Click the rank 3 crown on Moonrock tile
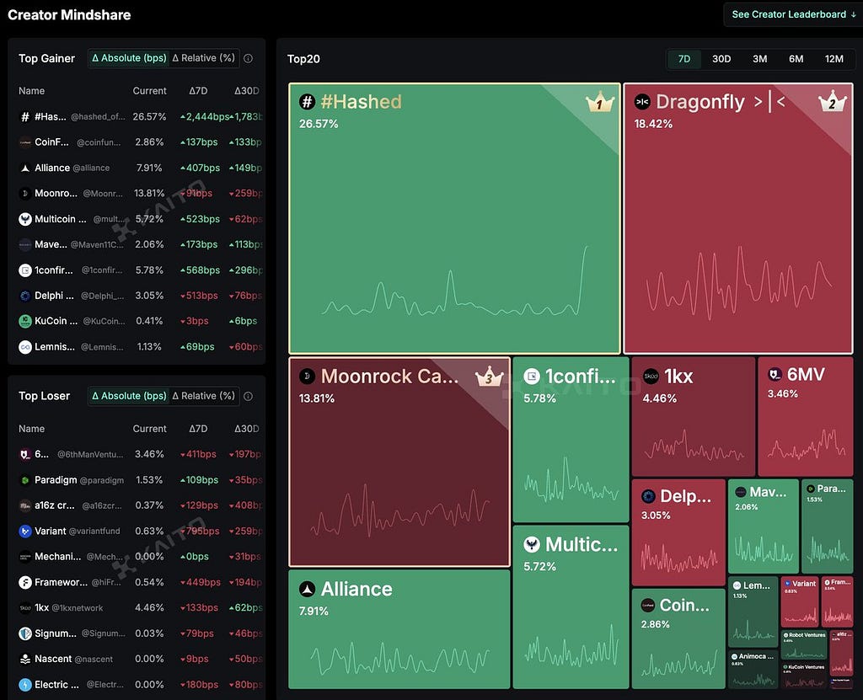 489,377
